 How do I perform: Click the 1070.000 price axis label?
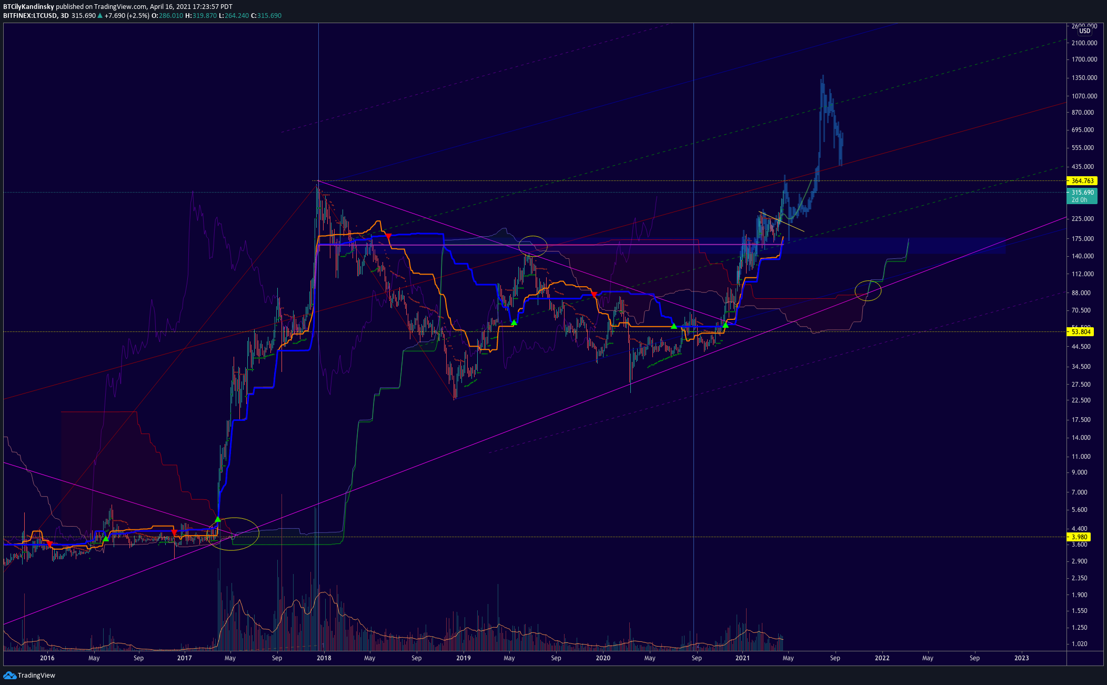pyautogui.click(x=1084, y=96)
